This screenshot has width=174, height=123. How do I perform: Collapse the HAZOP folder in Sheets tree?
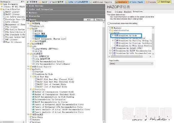[28, 28]
